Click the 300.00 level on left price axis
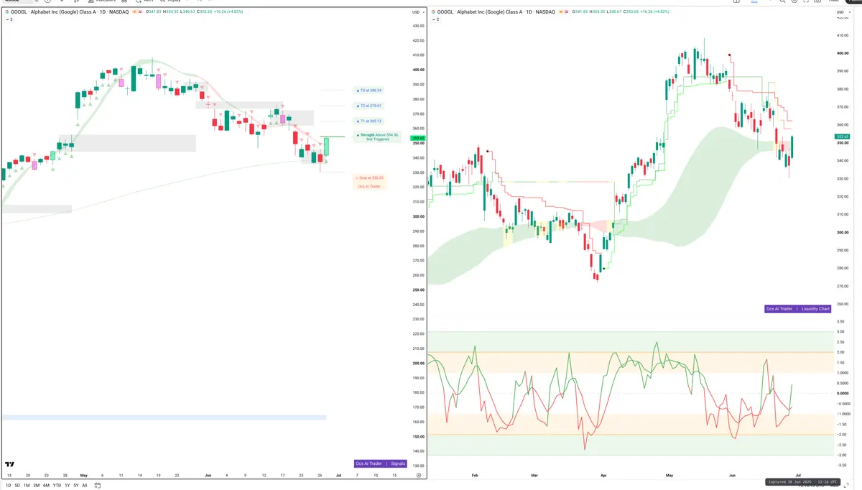 coord(417,216)
